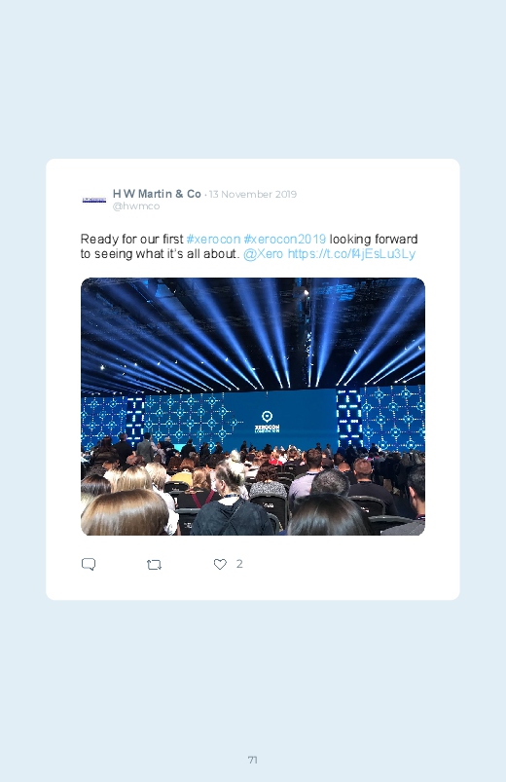The height and width of the screenshot is (782, 506).
Task: Click the @hwmco handle
Action: [136, 206]
